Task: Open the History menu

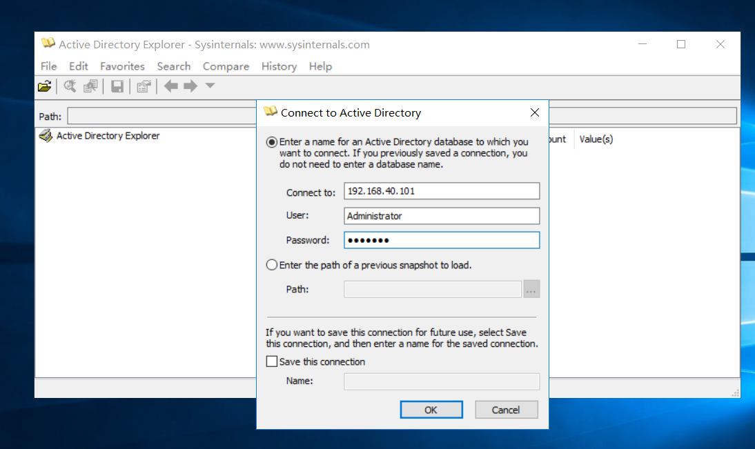Action: (280, 66)
